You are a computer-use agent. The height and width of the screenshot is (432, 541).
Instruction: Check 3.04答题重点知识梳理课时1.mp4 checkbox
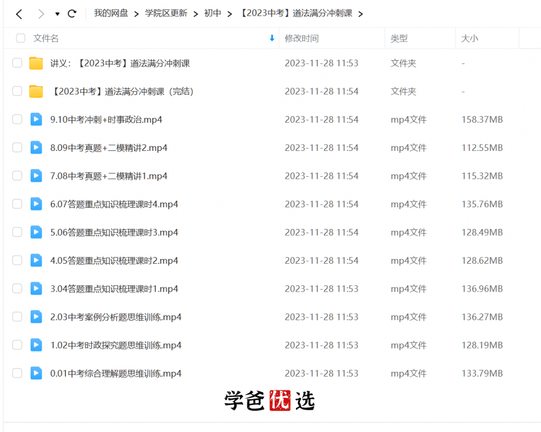17,289
